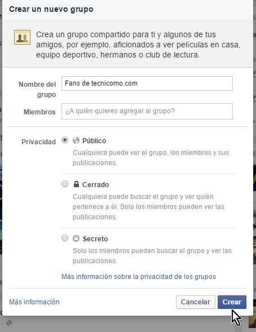Click the round lock icon beside Secreto
Screen dimensions: 256x332
pyautogui.click(x=76, y=238)
